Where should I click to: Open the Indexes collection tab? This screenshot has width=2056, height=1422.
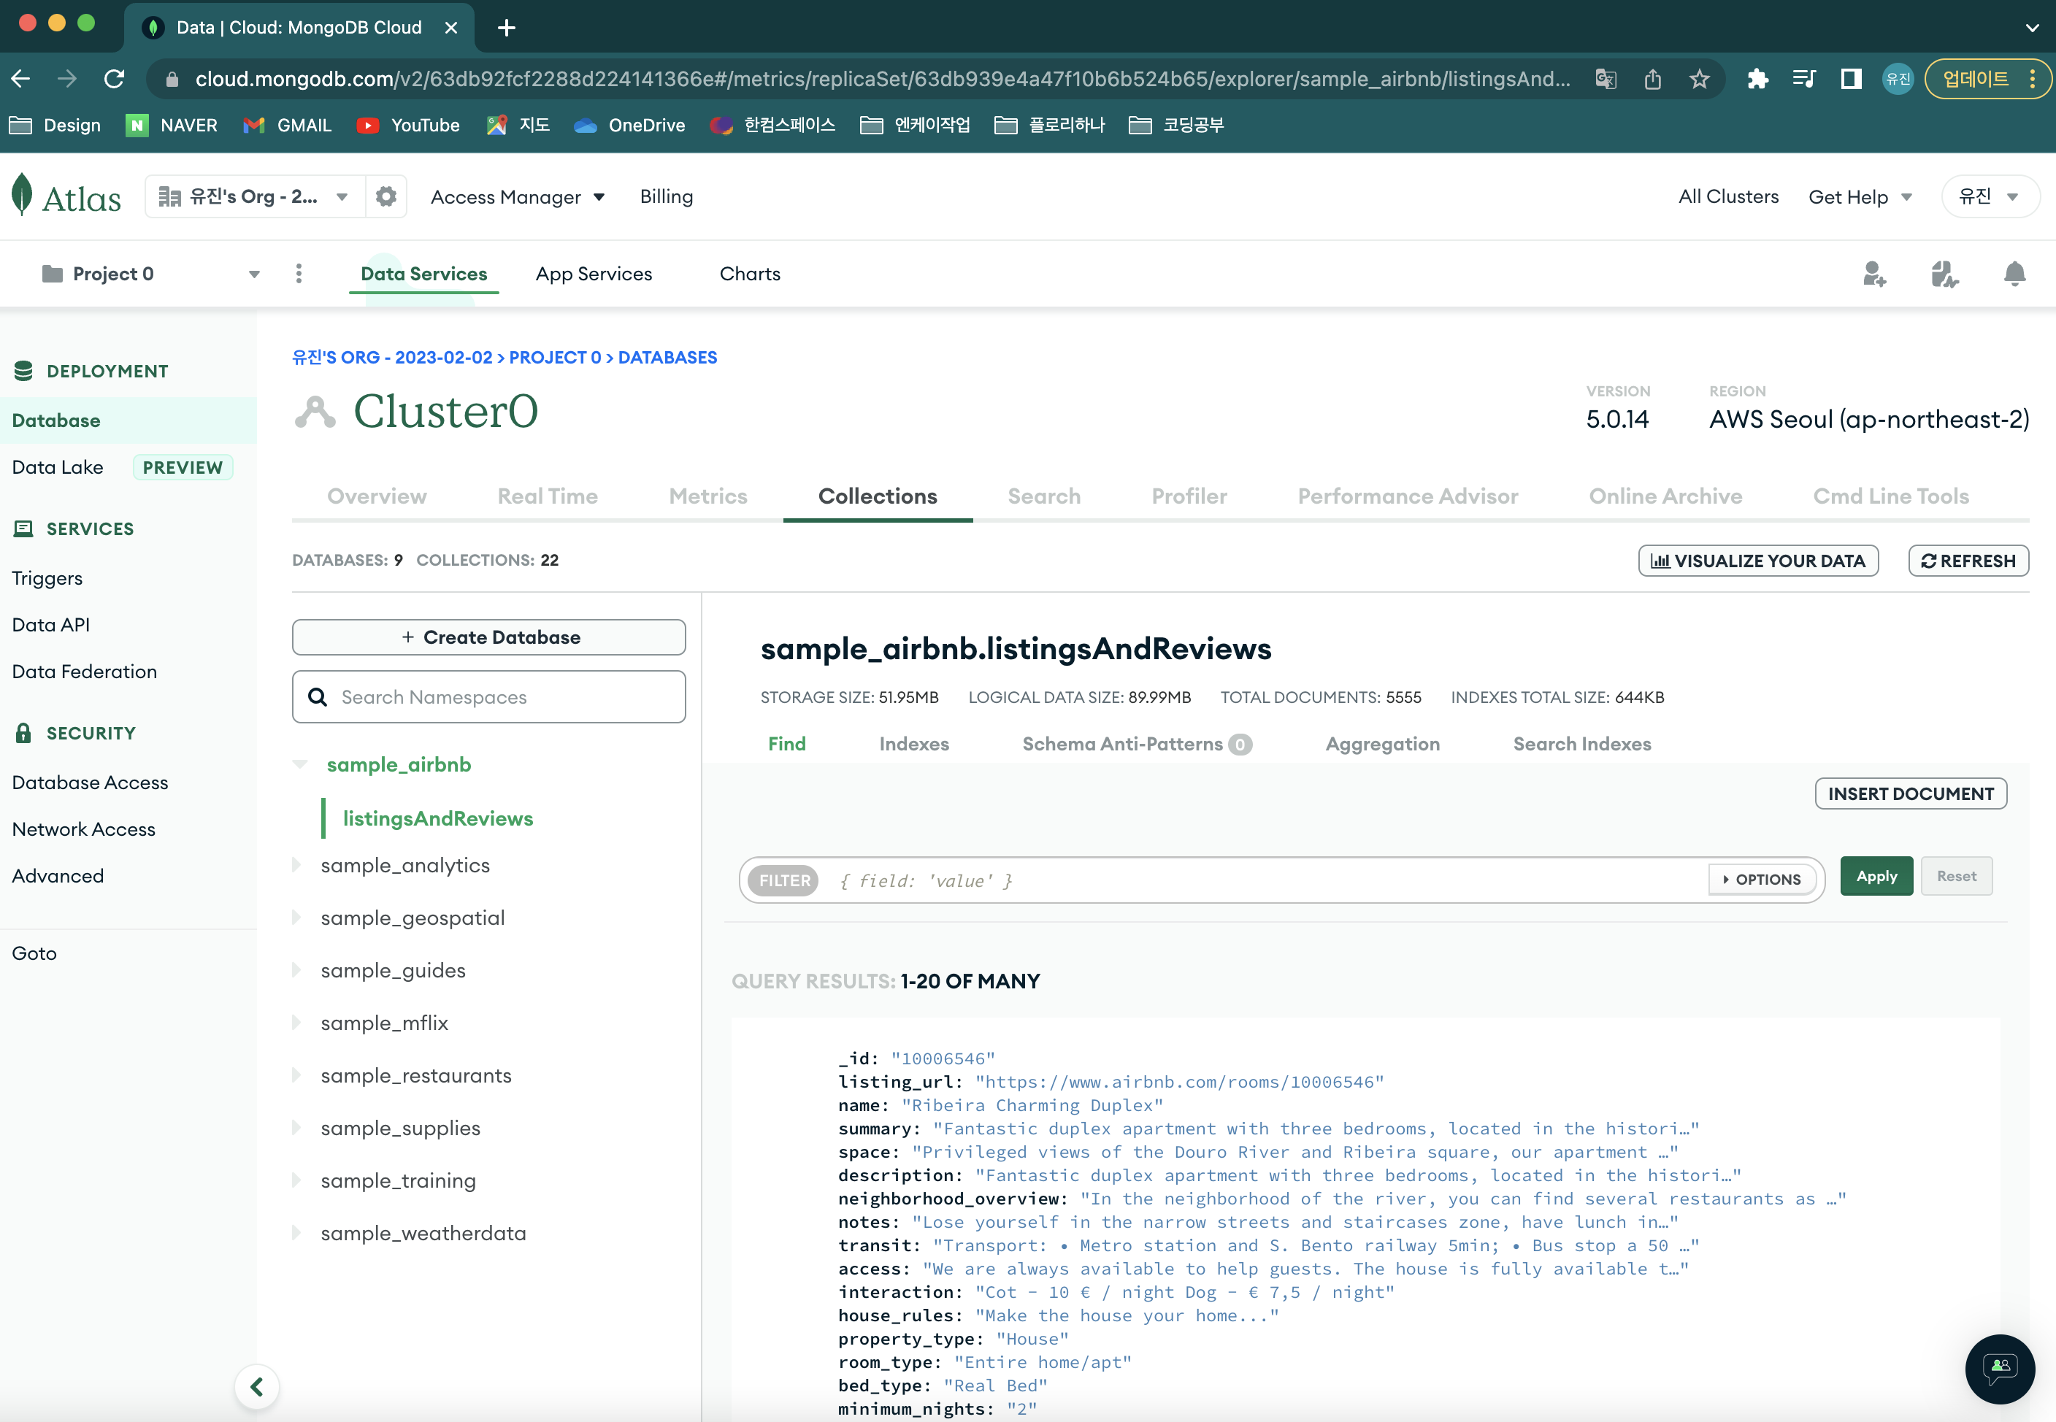(x=913, y=744)
